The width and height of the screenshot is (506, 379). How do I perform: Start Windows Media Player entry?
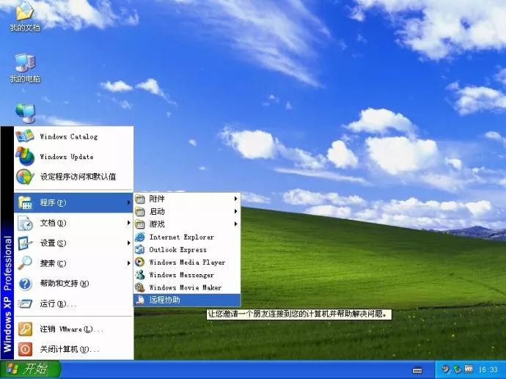pos(187,262)
